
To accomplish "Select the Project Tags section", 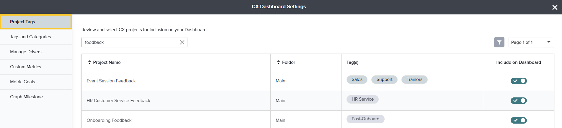I will 22,22.
